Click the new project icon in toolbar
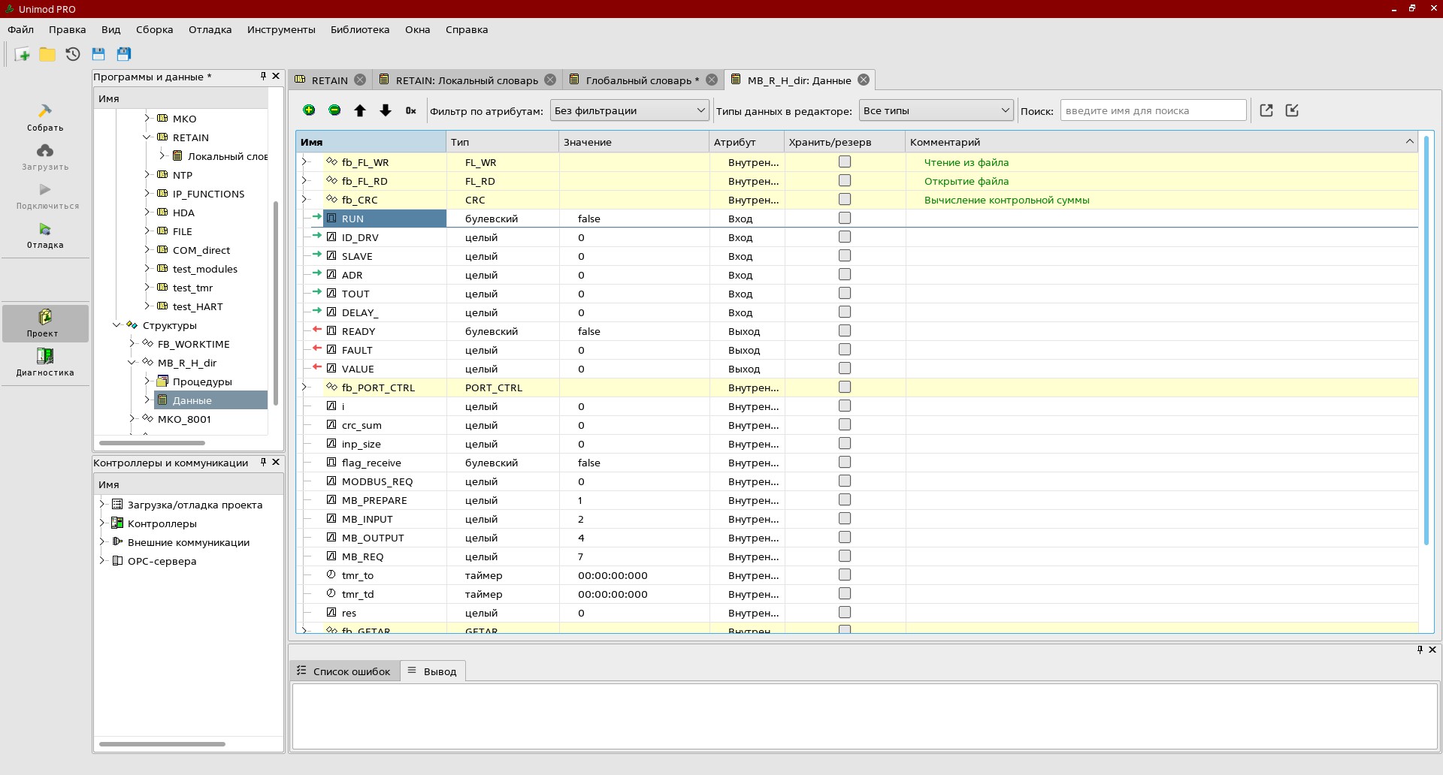The height and width of the screenshot is (775, 1443). 23,54
